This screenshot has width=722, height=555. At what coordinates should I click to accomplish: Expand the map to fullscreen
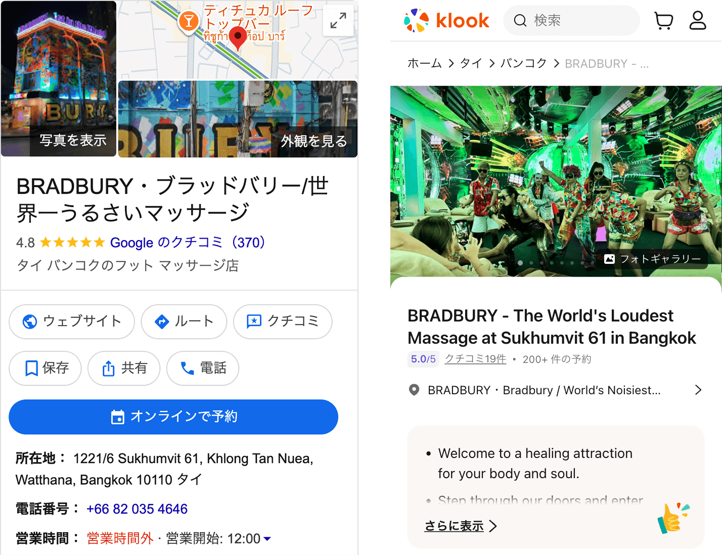coord(338,21)
